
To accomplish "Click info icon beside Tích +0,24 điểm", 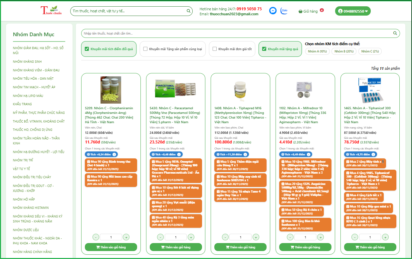I will click(114, 154).
